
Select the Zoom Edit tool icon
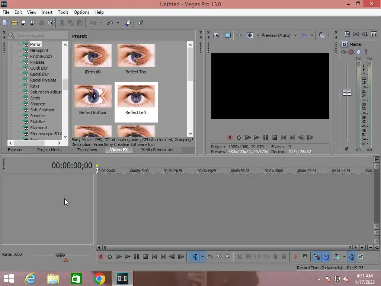coord(227,257)
